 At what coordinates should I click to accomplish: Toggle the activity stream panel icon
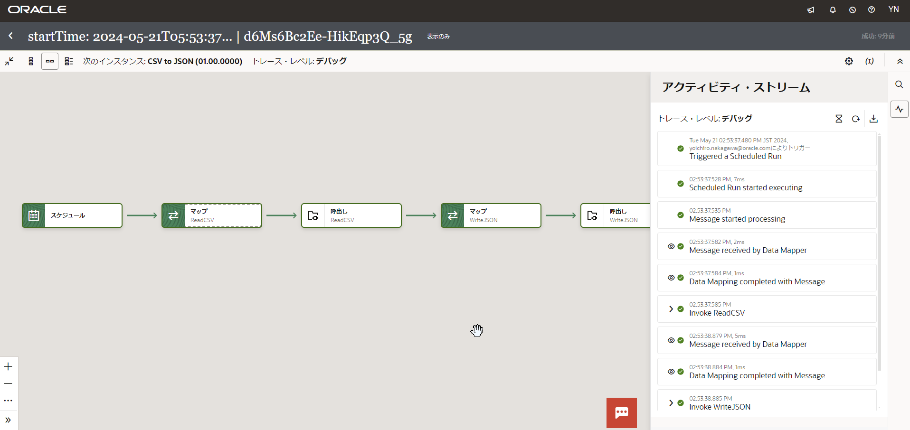[899, 109]
